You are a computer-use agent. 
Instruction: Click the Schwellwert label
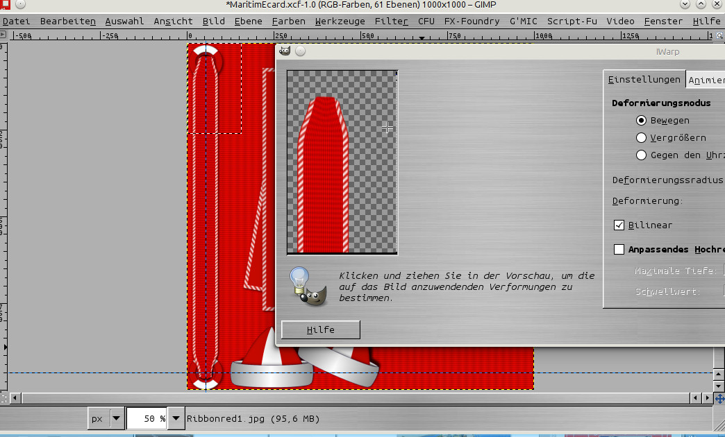[x=667, y=291]
